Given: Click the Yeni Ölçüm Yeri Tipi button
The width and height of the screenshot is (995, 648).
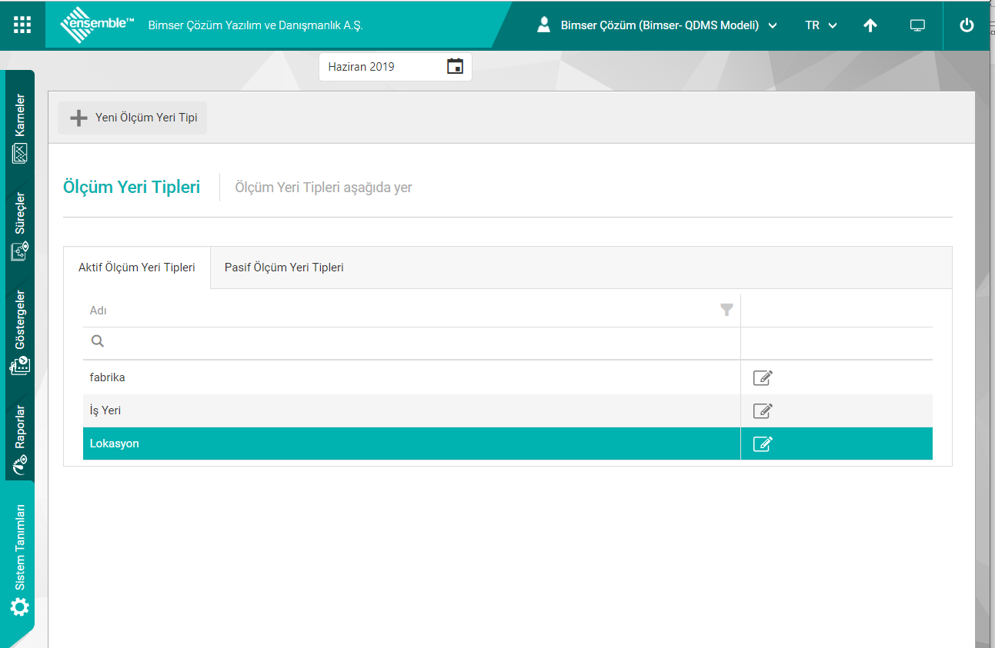Looking at the screenshot, I should (x=133, y=118).
